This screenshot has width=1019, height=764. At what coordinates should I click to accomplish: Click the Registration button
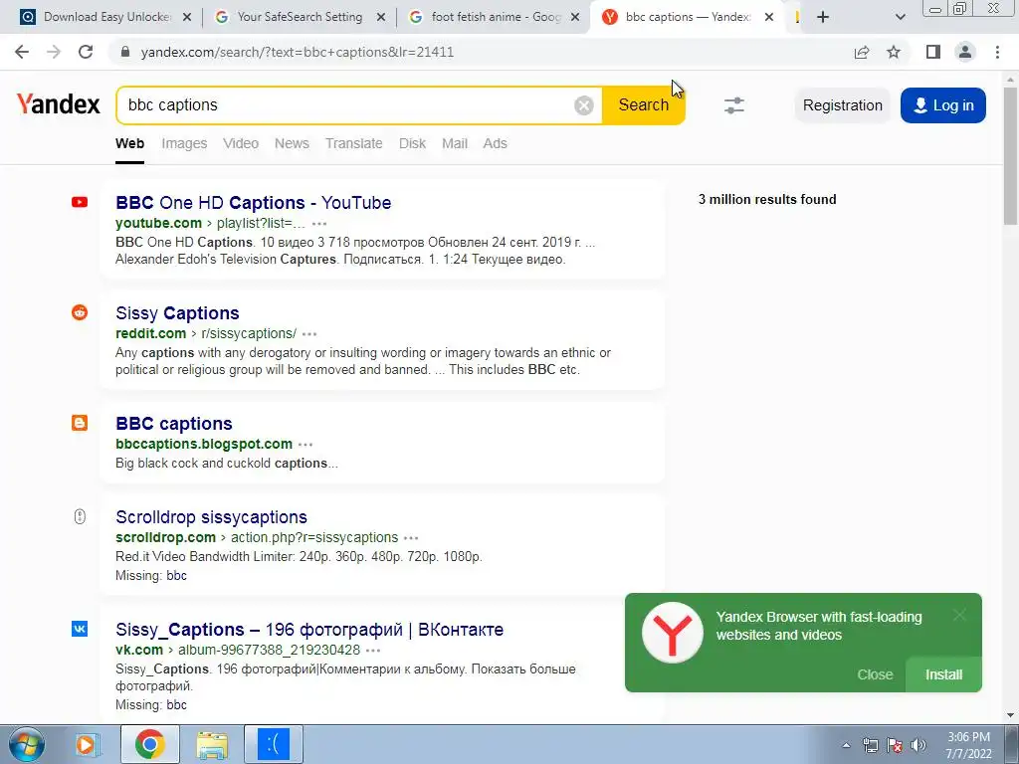(x=842, y=105)
